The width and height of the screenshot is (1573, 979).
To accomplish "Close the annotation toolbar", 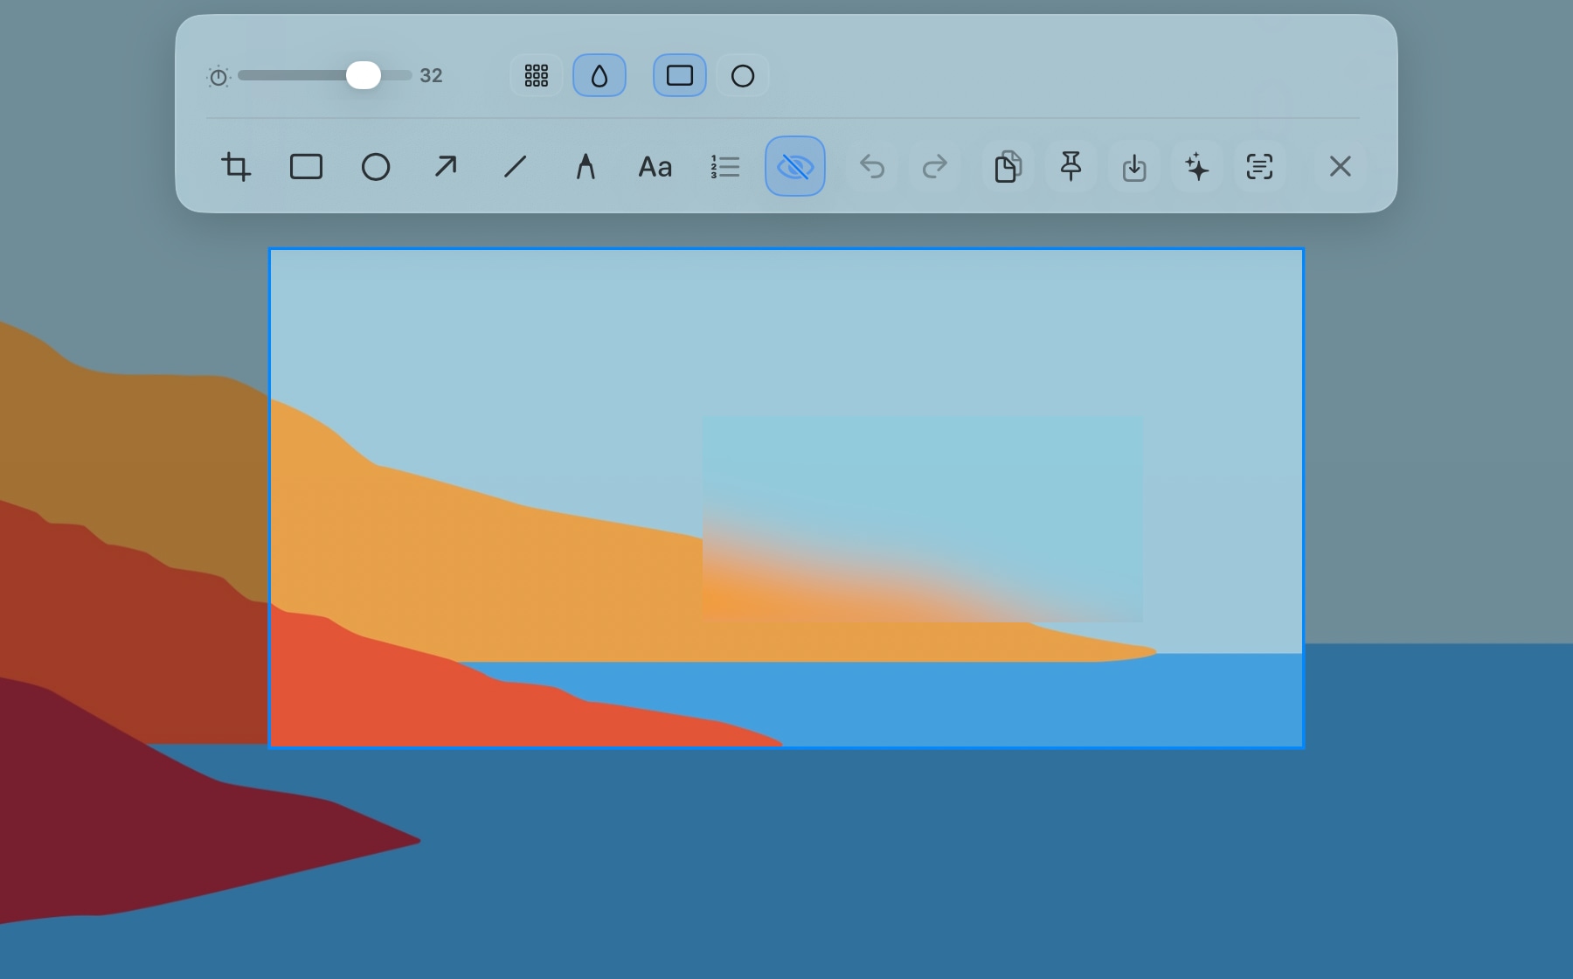I will pyautogui.click(x=1340, y=166).
